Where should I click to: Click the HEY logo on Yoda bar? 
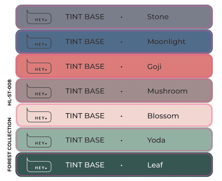pyautogui.click(x=39, y=140)
